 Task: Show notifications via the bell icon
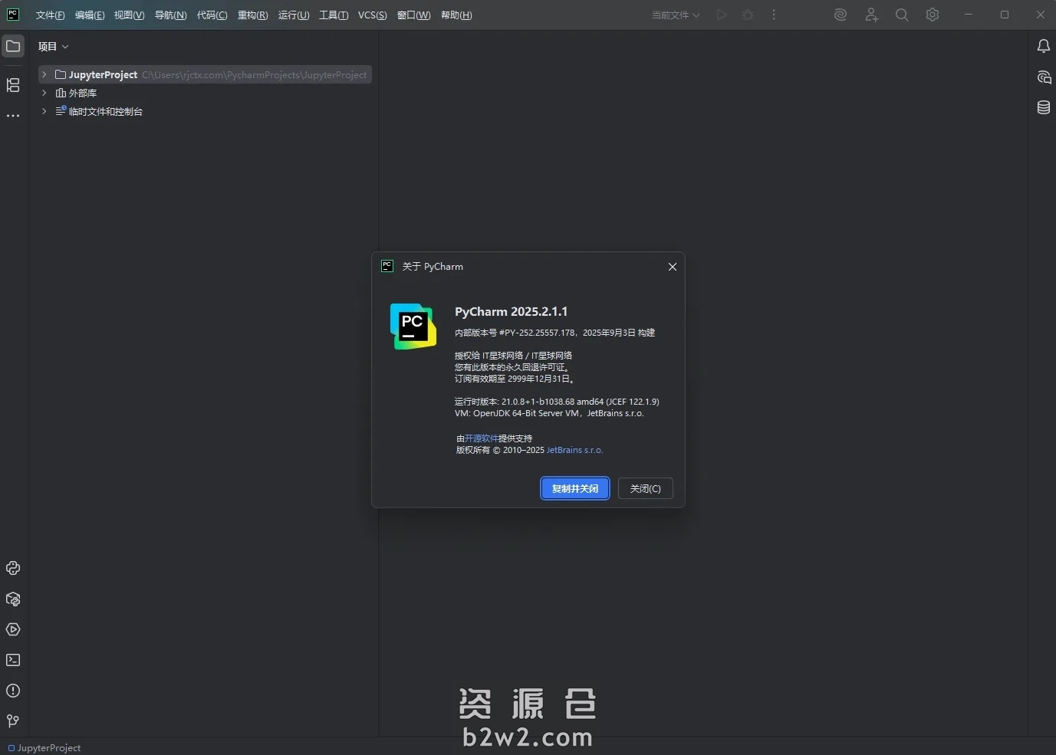click(1044, 46)
